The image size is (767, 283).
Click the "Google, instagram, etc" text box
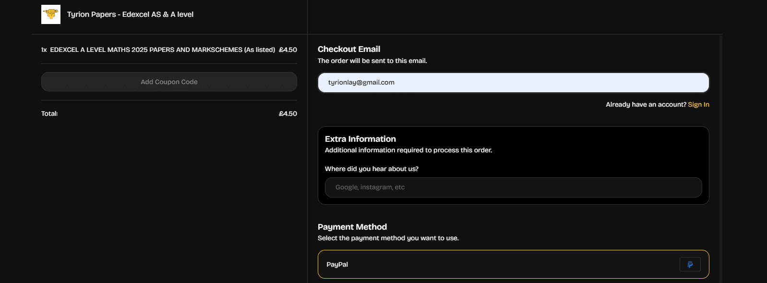(513, 187)
